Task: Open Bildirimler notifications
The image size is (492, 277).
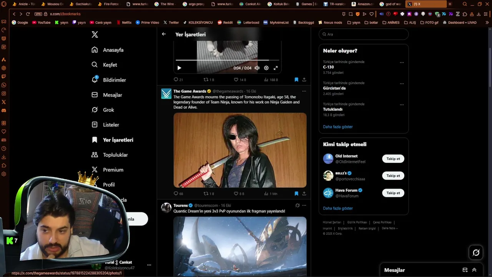Action: [x=109, y=80]
